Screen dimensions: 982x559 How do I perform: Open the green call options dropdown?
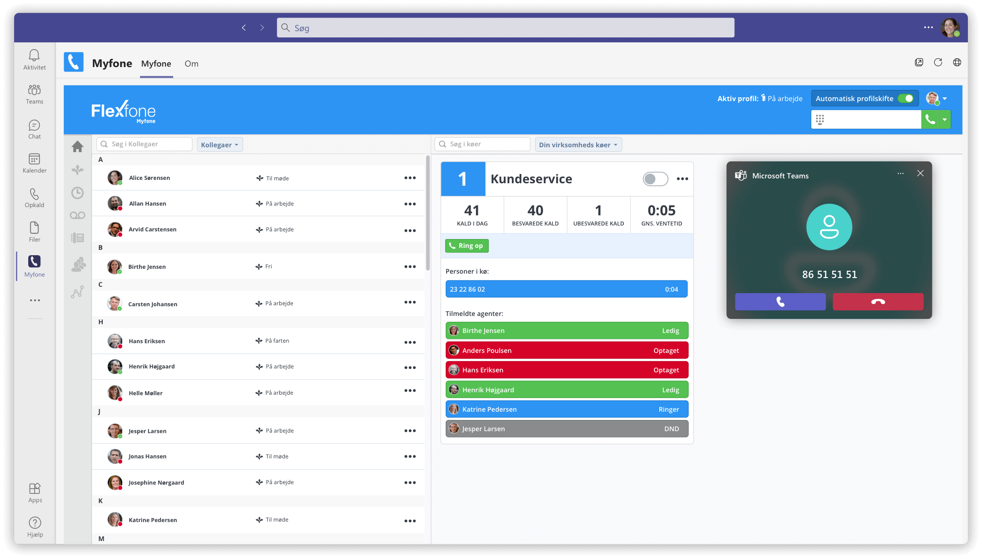click(x=945, y=120)
